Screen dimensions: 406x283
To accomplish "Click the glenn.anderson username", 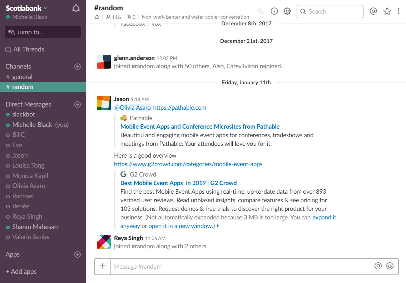I will (134, 58).
